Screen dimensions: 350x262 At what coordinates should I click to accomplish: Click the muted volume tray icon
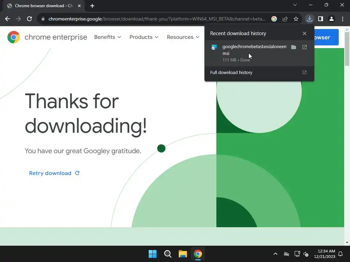[x=306, y=254]
